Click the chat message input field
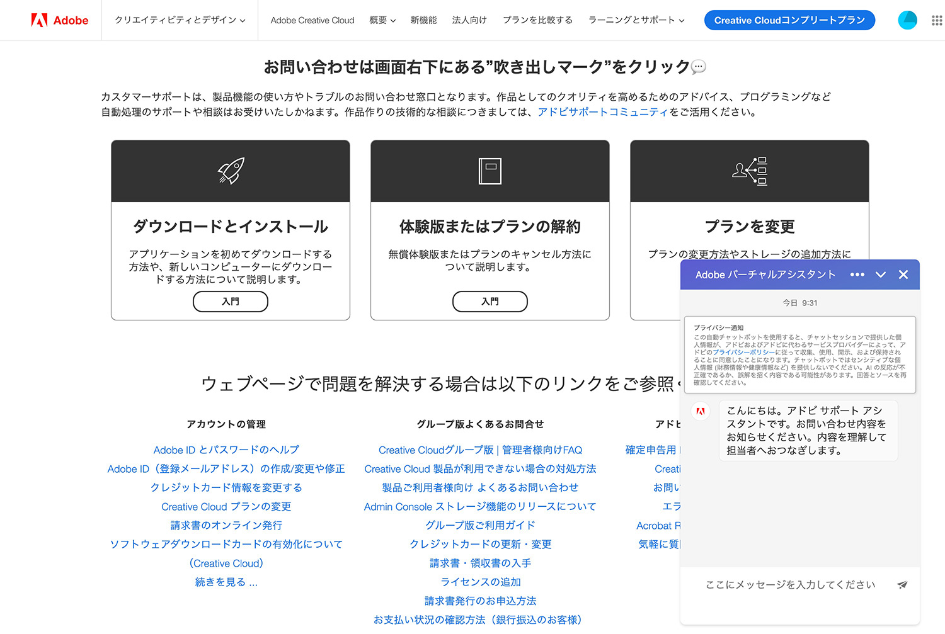945x634 pixels. pyautogui.click(x=791, y=585)
